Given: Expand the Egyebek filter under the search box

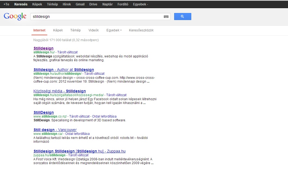Looking at the screenshot, I should [114, 30].
